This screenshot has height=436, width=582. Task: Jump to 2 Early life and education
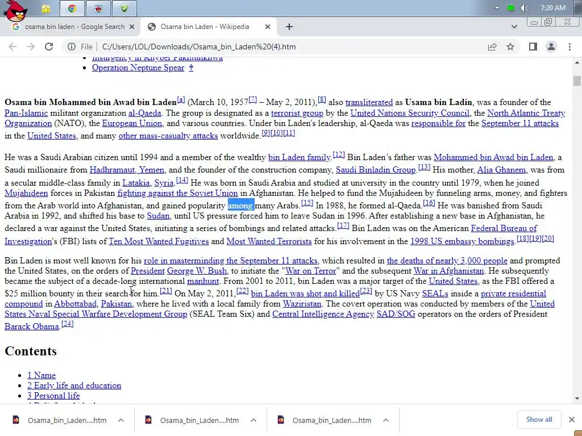pyautogui.click(x=74, y=385)
